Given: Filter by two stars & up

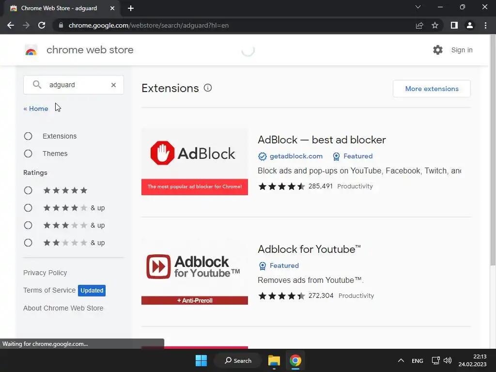Looking at the screenshot, I should [28, 243].
